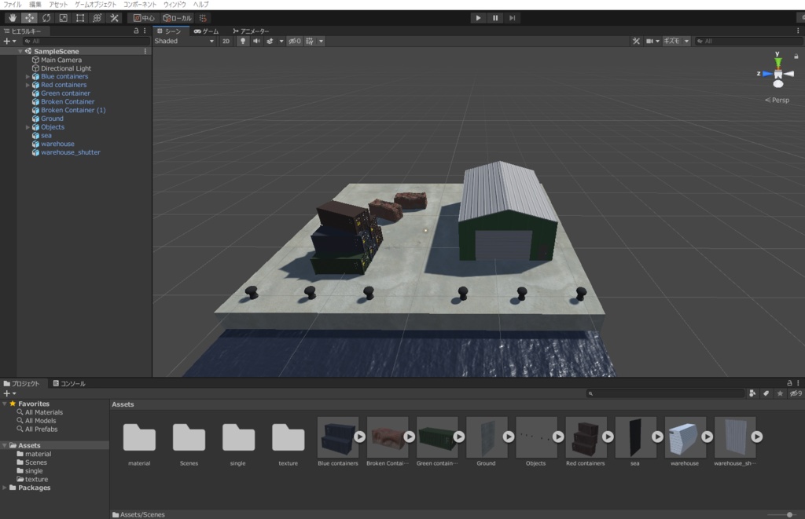This screenshot has height=519, width=805.
Task: Start Play mode
Action: coord(478,18)
